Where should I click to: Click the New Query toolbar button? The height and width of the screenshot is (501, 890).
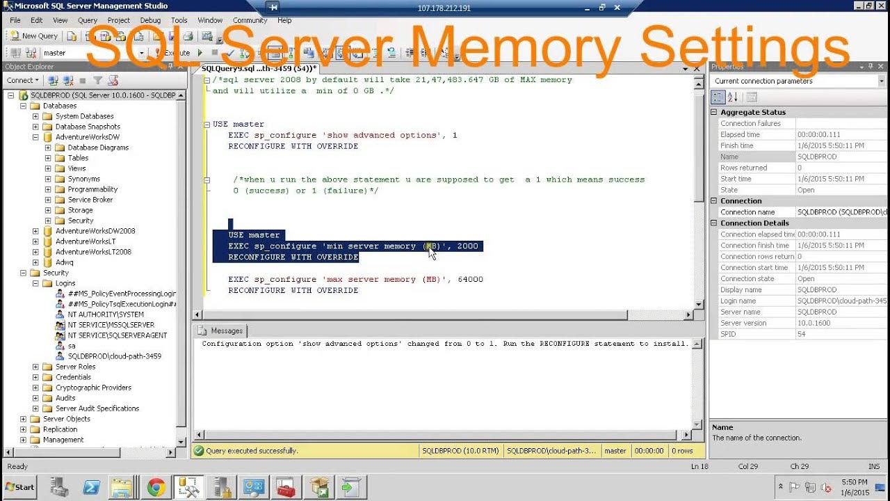pyautogui.click(x=34, y=35)
